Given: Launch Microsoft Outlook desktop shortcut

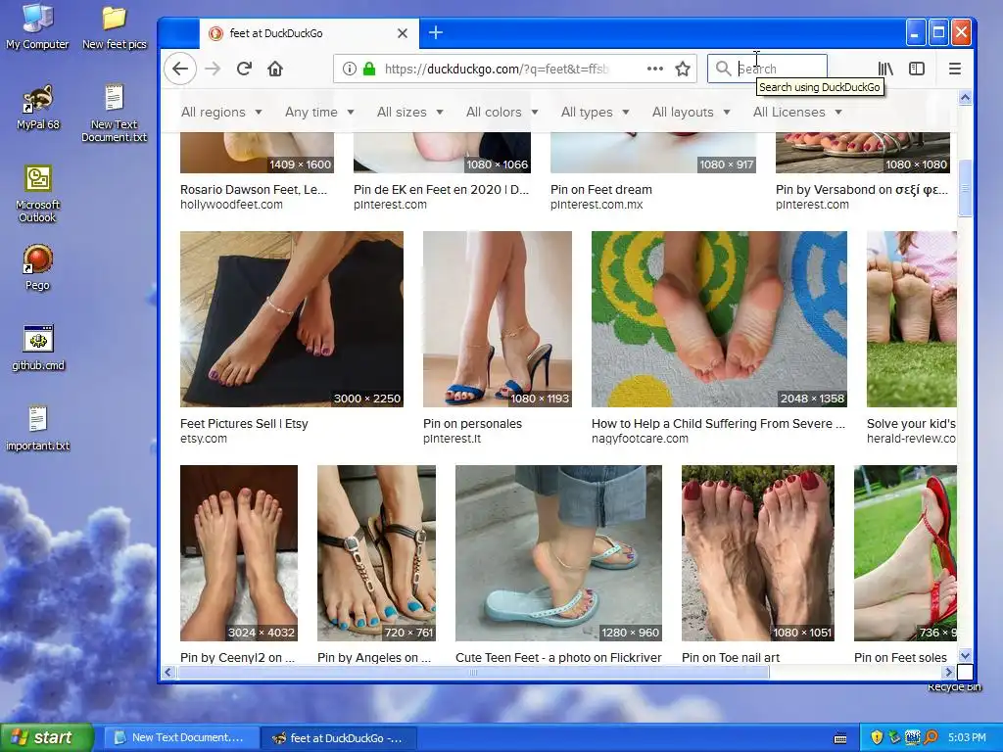Looking at the screenshot, I should 38,193.
